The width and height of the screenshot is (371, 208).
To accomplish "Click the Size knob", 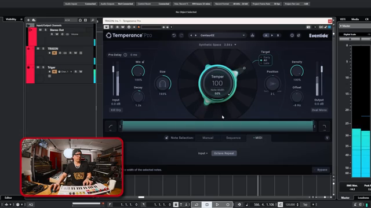I will click(x=162, y=83).
